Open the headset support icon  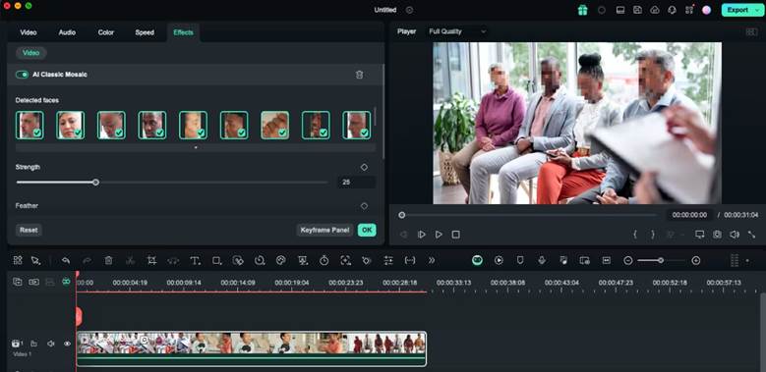pyautogui.click(x=672, y=10)
